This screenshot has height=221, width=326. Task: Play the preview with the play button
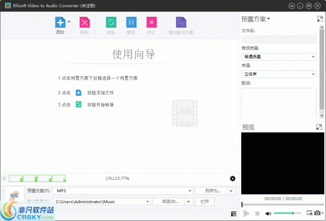pyautogui.click(x=246, y=213)
